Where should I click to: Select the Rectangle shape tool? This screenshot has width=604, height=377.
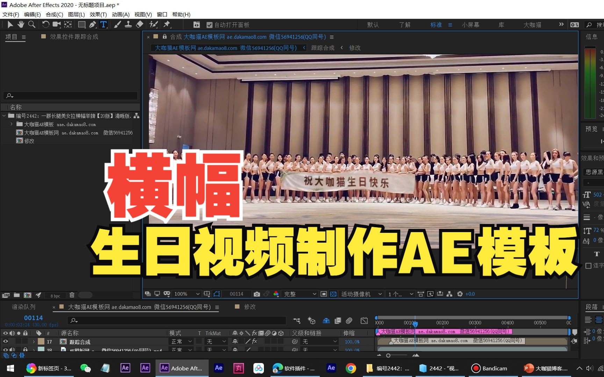click(x=81, y=24)
